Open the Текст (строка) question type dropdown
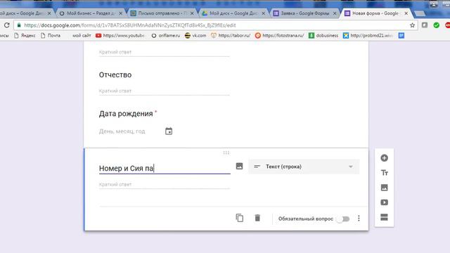 point(304,167)
